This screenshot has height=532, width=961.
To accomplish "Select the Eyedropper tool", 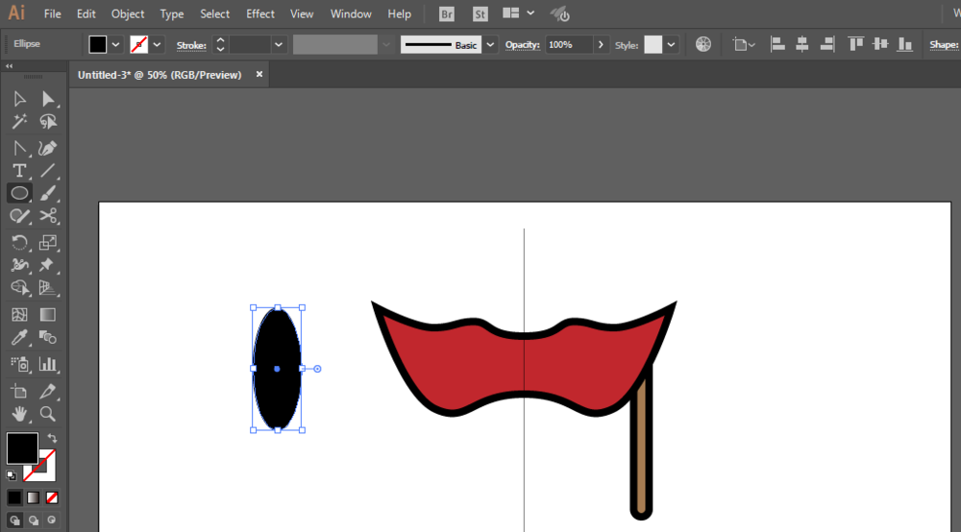I will click(x=19, y=337).
